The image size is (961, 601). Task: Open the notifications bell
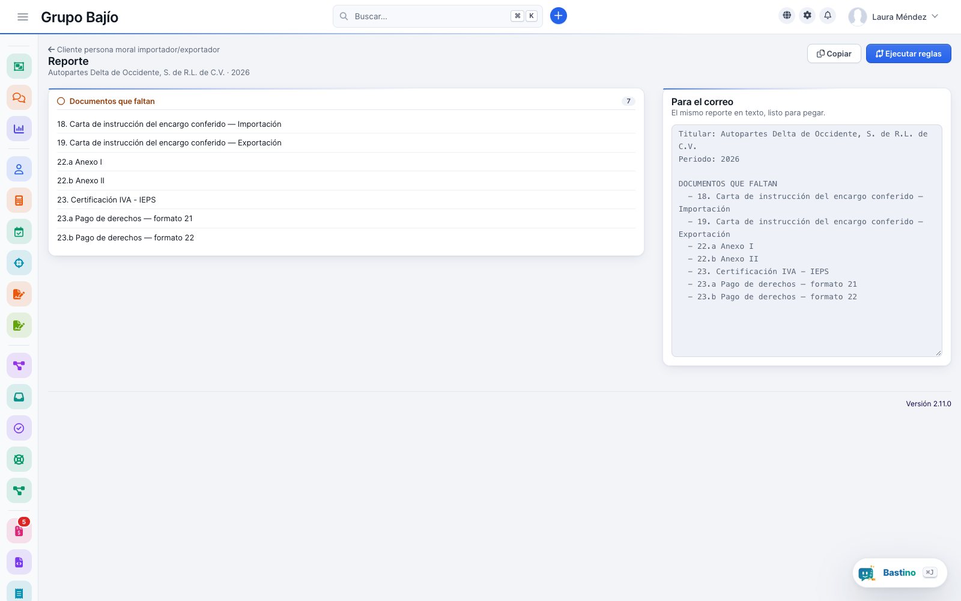pyautogui.click(x=828, y=16)
